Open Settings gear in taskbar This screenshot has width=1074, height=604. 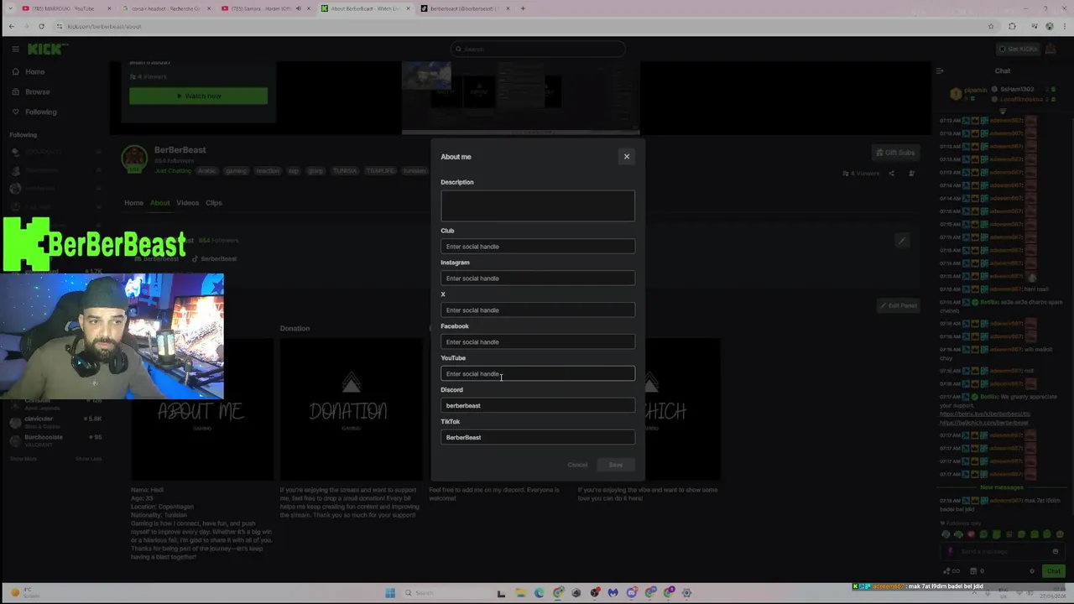686,593
